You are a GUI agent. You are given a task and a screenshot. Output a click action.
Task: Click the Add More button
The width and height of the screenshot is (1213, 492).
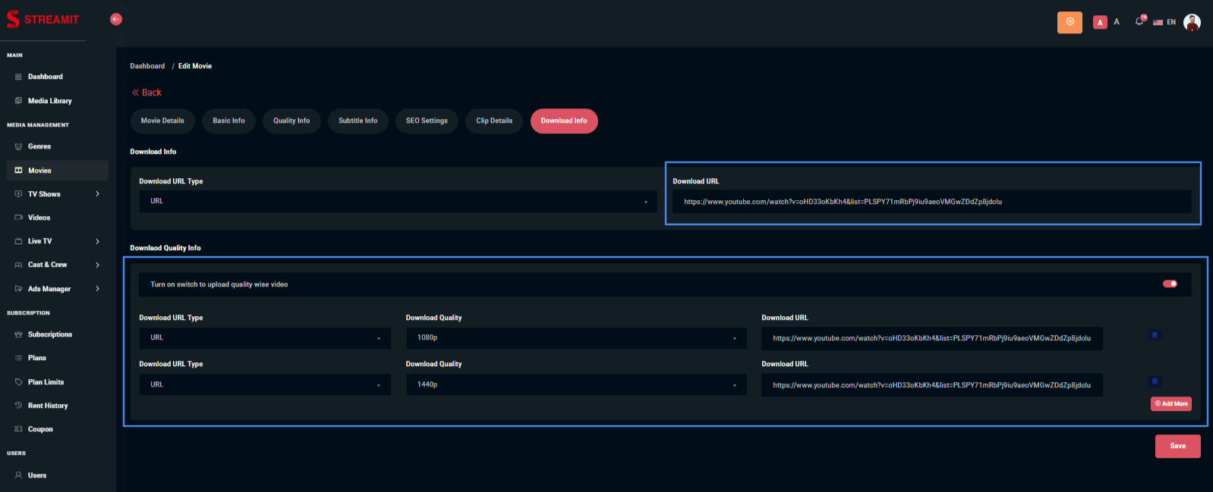pos(1171,404)
